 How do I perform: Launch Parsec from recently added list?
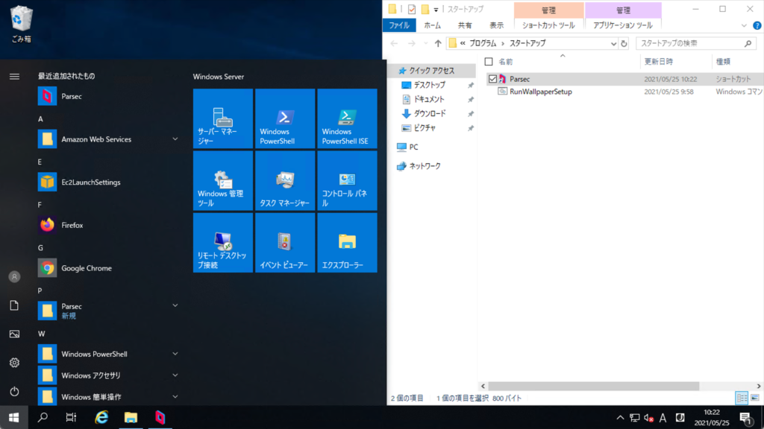[x=109, y=96]
